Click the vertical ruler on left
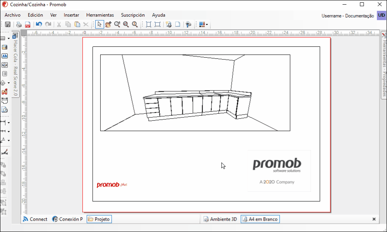Viewport: 387px width, 232px height. point(24,125)
